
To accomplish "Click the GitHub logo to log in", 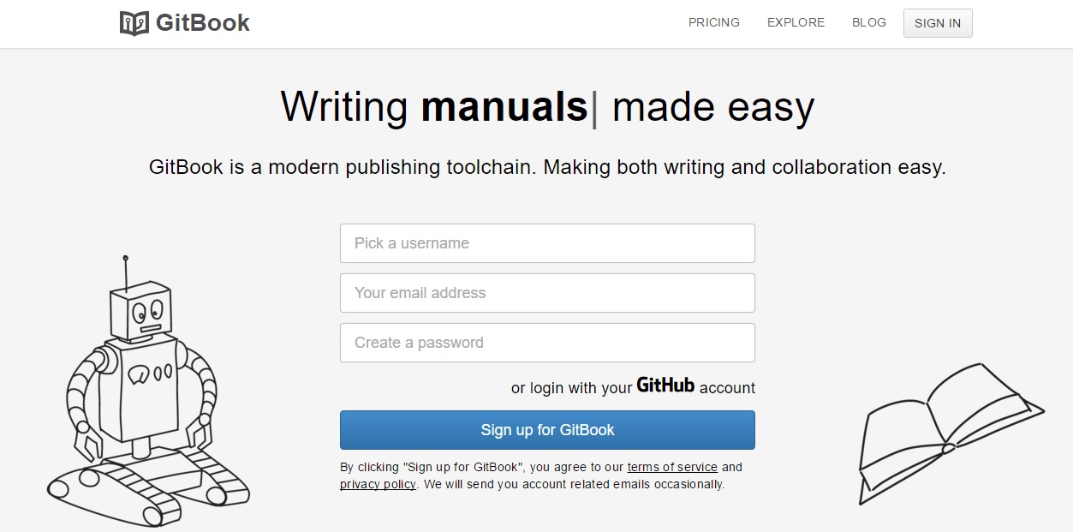I will (665, 386).
